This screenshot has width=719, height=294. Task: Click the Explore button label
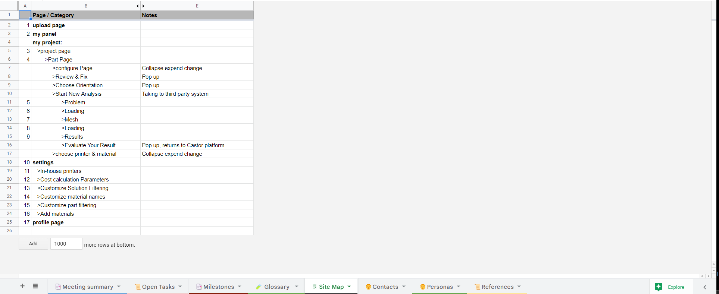[x=676, y=287]
